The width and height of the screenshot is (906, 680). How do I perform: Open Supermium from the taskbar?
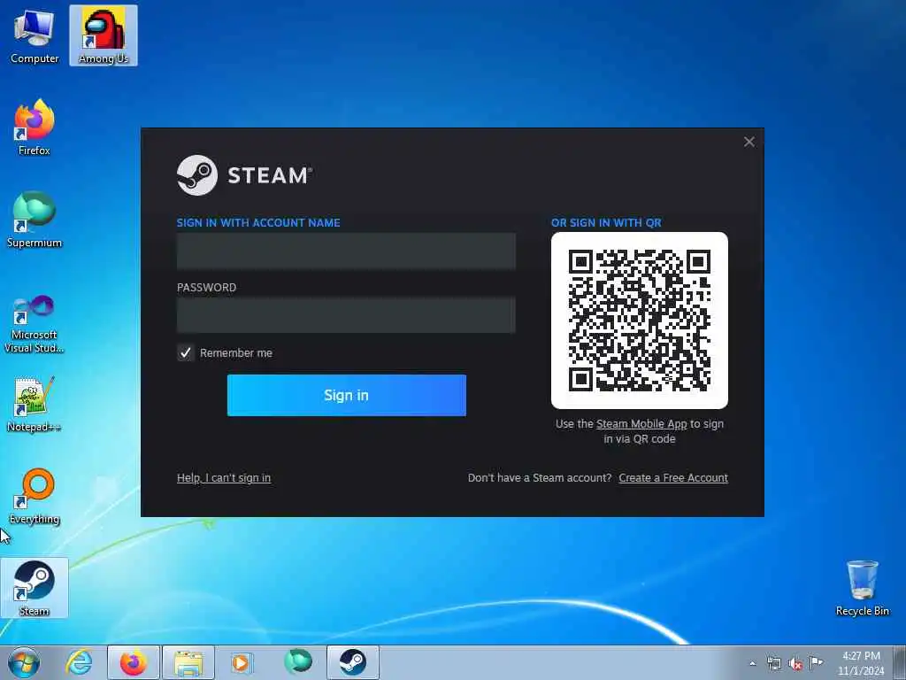point(298,662)
